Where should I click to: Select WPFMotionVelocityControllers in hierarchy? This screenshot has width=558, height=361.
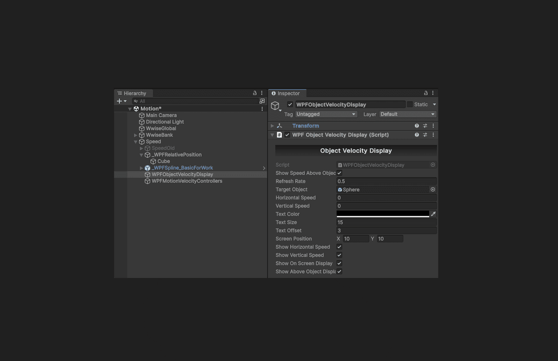pyautogui.click(x=186, y=181)
